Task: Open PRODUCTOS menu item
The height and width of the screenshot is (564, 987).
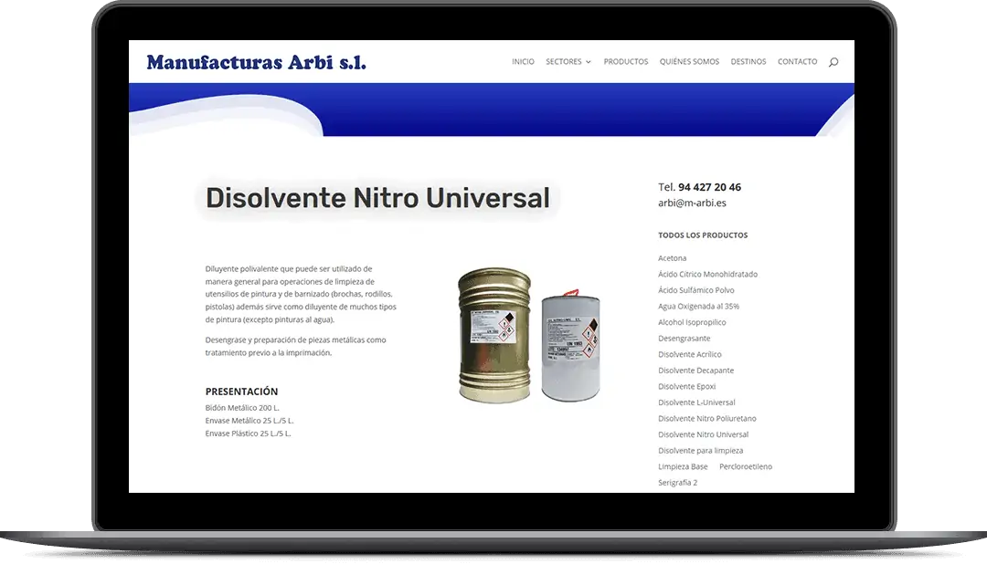Action: coord(626,62)
